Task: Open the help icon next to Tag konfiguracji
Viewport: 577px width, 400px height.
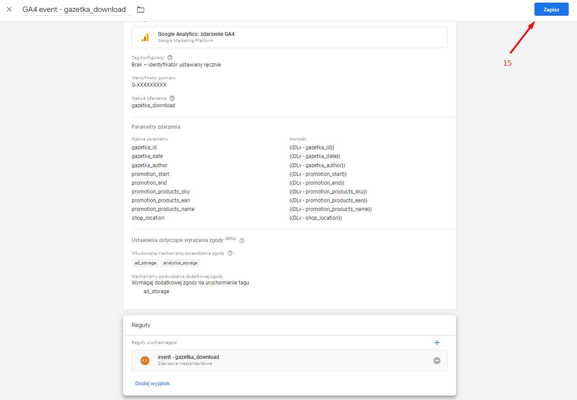Action: click(x=170, y=58)
